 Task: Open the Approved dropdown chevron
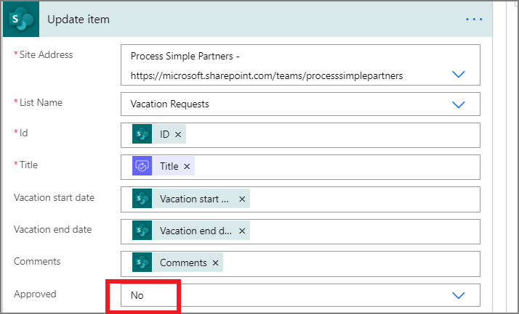click(459, 295)
